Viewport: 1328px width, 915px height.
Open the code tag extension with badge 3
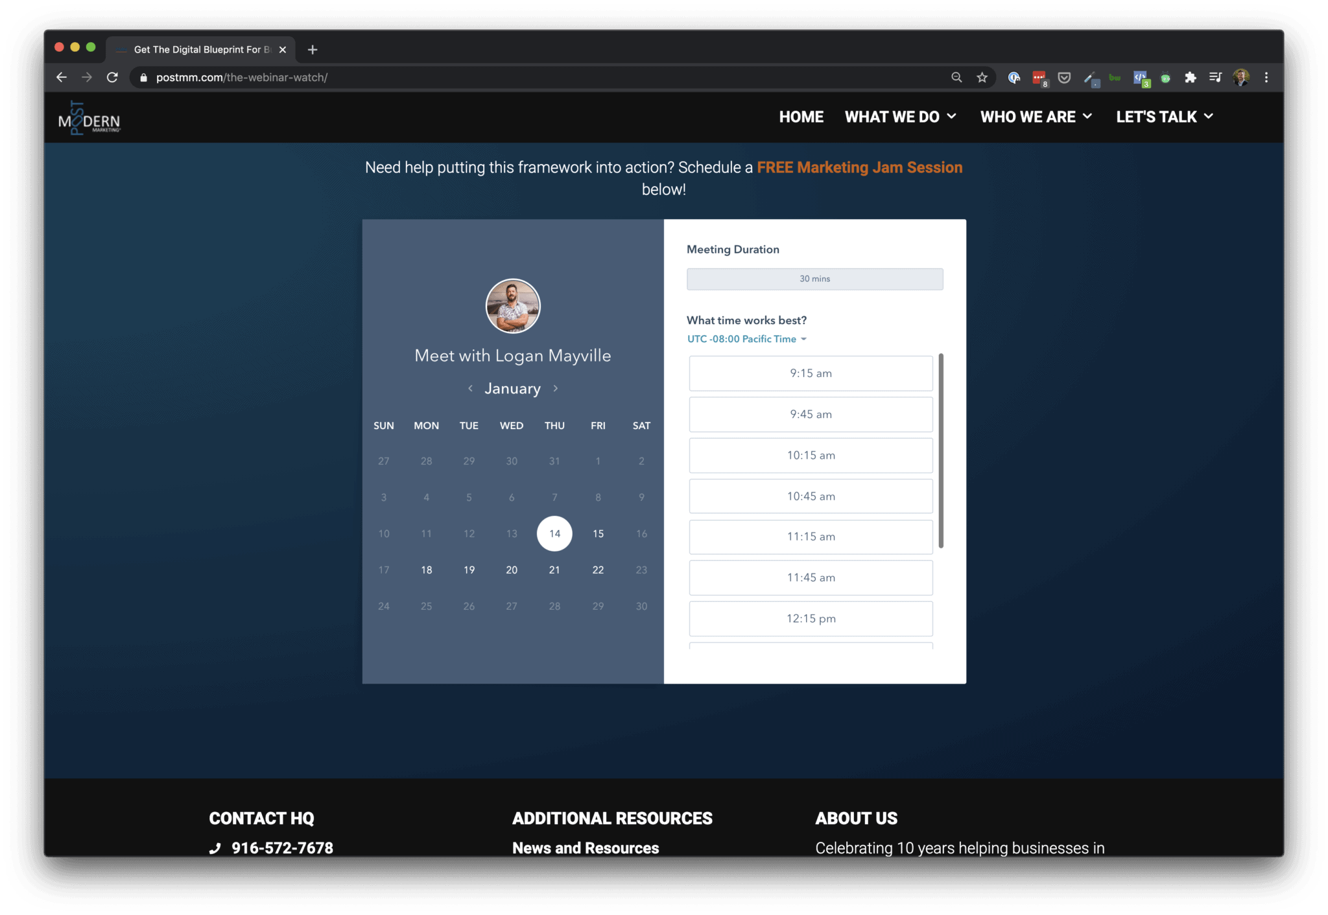coord(1141,78)
